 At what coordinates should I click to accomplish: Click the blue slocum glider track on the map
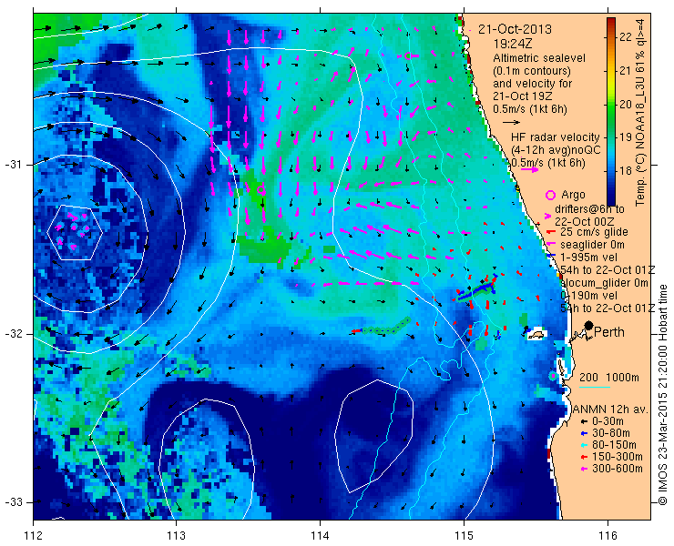point(475,289)
